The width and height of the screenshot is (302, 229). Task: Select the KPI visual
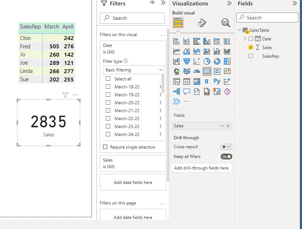pyautogui.click(x=227, y=71)
